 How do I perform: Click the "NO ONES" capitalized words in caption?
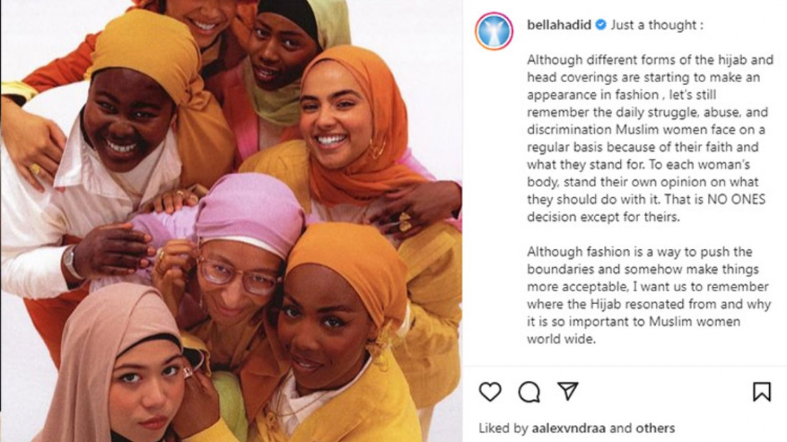pos(737,199)
